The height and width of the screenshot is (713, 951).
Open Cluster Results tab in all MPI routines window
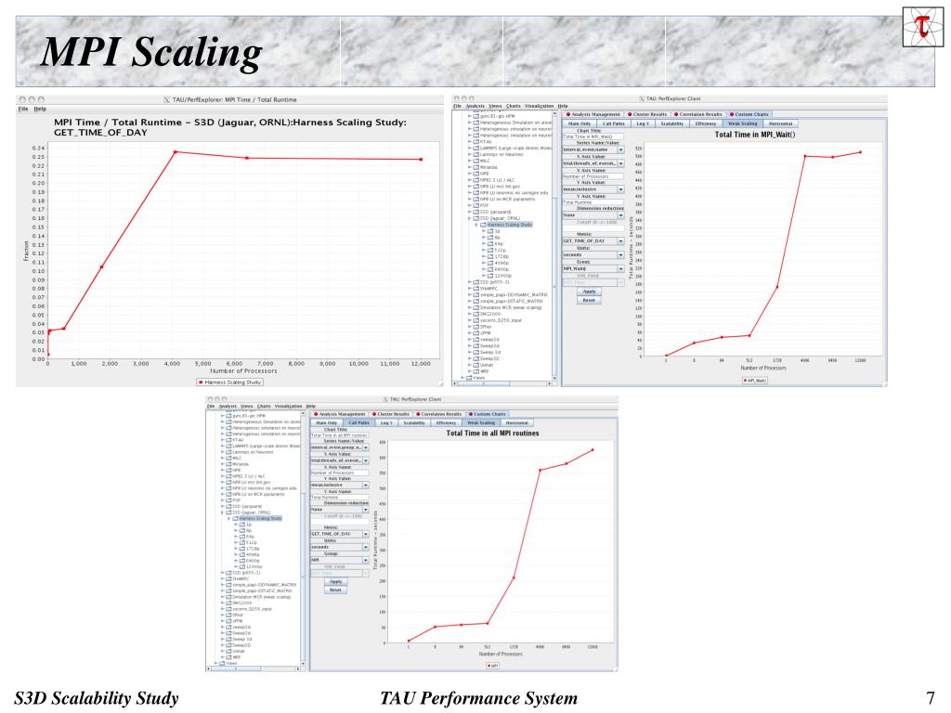391,414
